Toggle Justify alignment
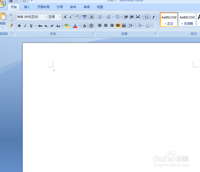The image size is (200, 172). tap(118, 26)
